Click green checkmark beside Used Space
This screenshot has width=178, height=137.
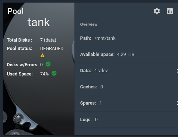54,73
